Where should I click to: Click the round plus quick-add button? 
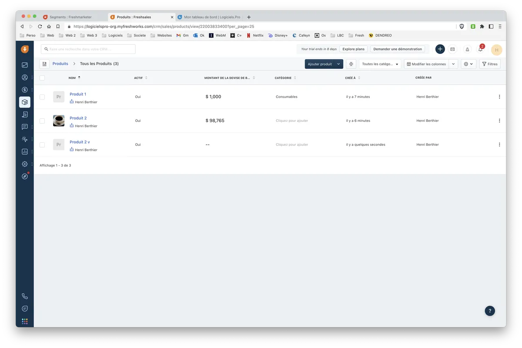(x=440, y=49)
